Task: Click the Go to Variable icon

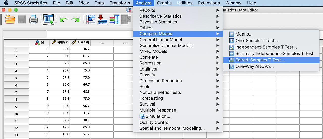Action: [x=102, y=19]
